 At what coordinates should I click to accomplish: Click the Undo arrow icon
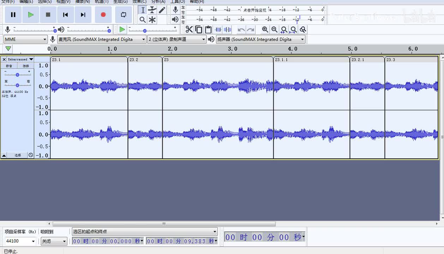pos(241,30)
